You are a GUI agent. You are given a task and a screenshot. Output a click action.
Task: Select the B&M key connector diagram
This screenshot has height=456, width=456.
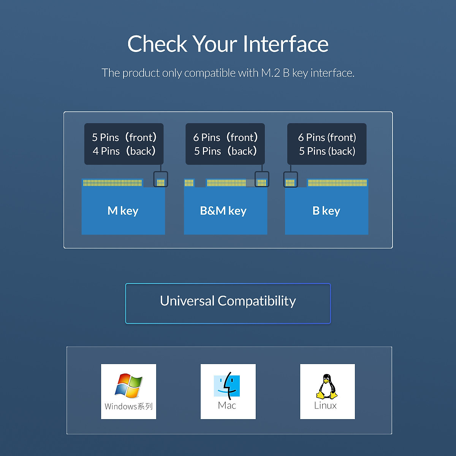coord(225,206)
